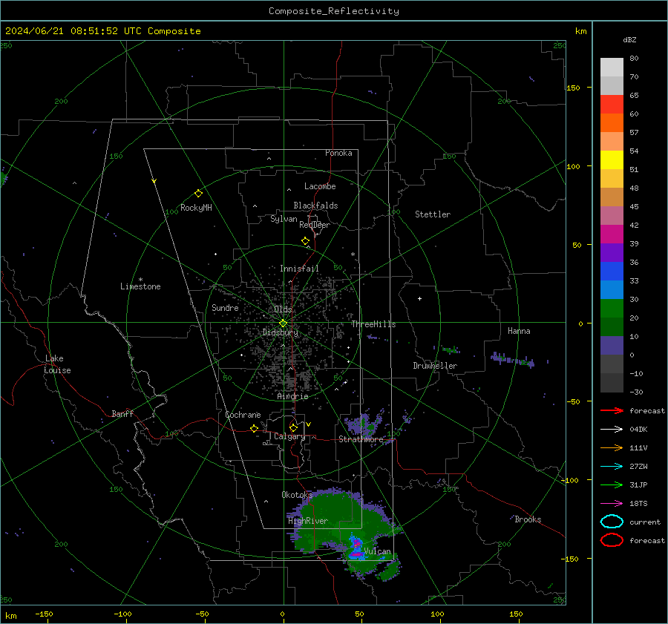Click the Cochrane label

point(243,415)
